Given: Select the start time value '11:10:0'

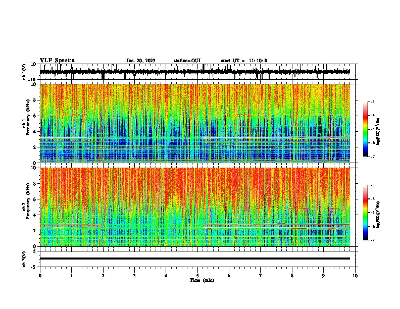Looking at the screenshot, I should [258, 61].
